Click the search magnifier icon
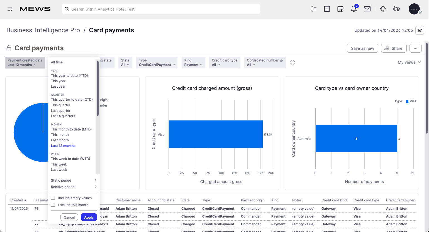The height and width of the screenshot is (232, 429). click(x=67, y=9)
